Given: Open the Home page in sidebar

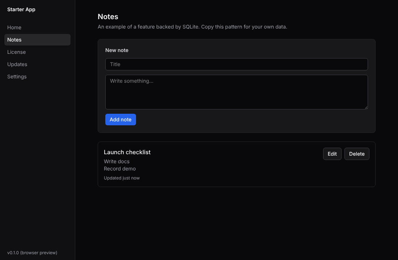Looking at the screenshot, I should (x=37, y=27).
